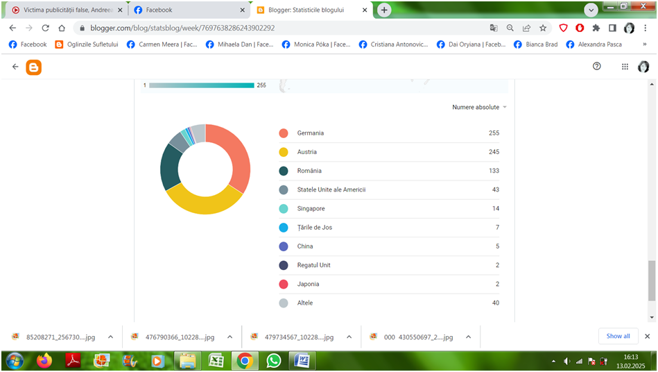658x372 pixels.
Task: Open the Google account avatar in Blogger header
Action: 643,67
